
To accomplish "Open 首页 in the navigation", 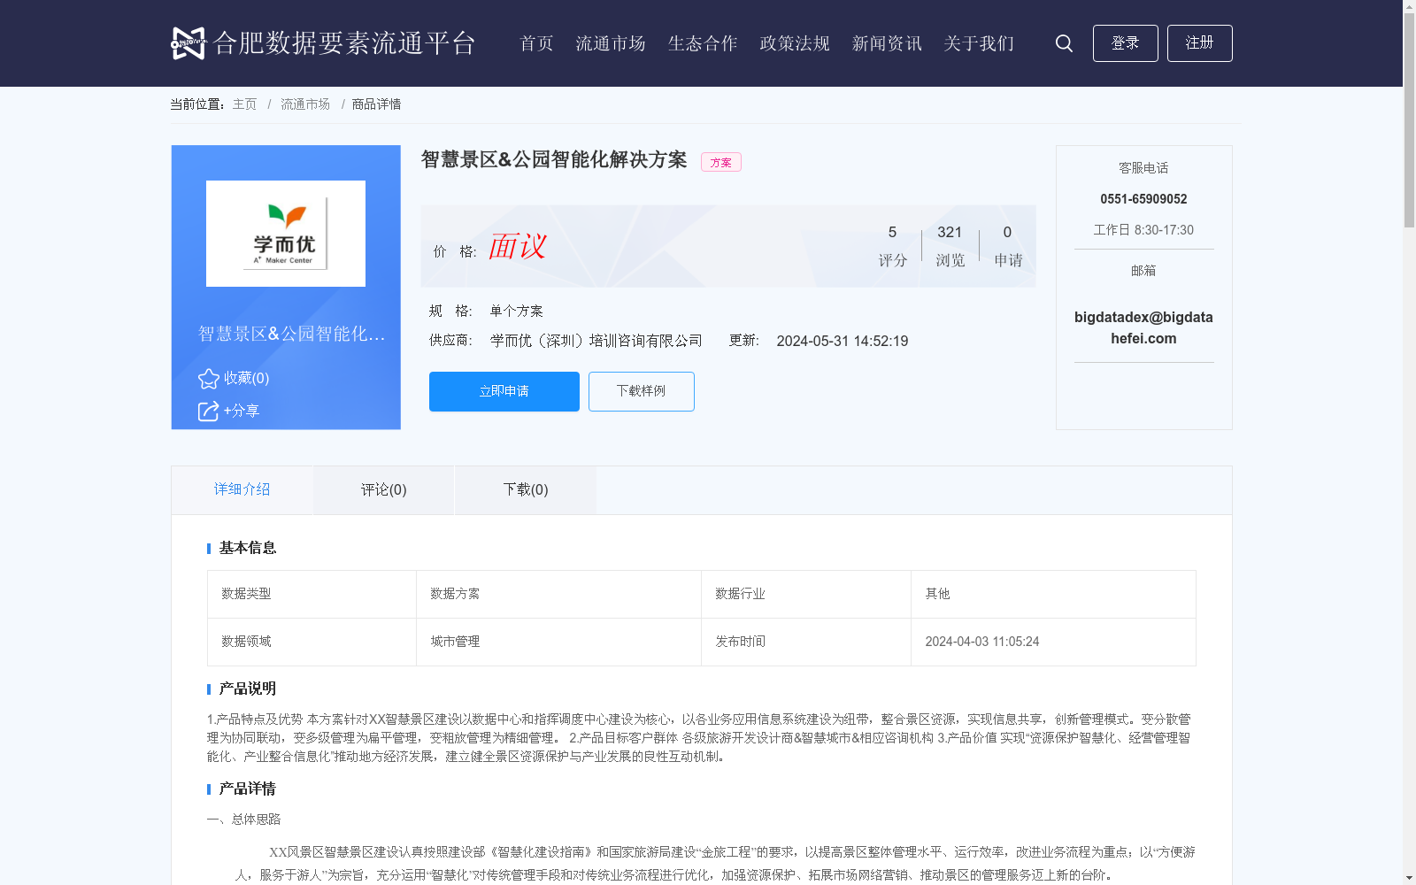I will (x=536, y=43).
